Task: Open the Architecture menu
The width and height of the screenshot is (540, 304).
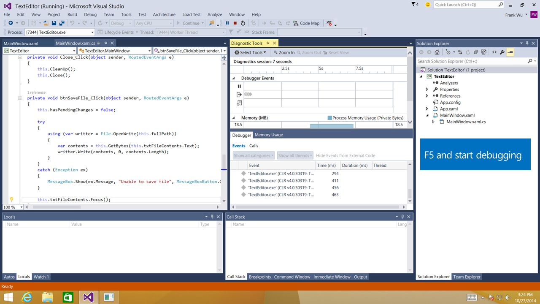Action: pyautogui.click(x=164, y=14)
